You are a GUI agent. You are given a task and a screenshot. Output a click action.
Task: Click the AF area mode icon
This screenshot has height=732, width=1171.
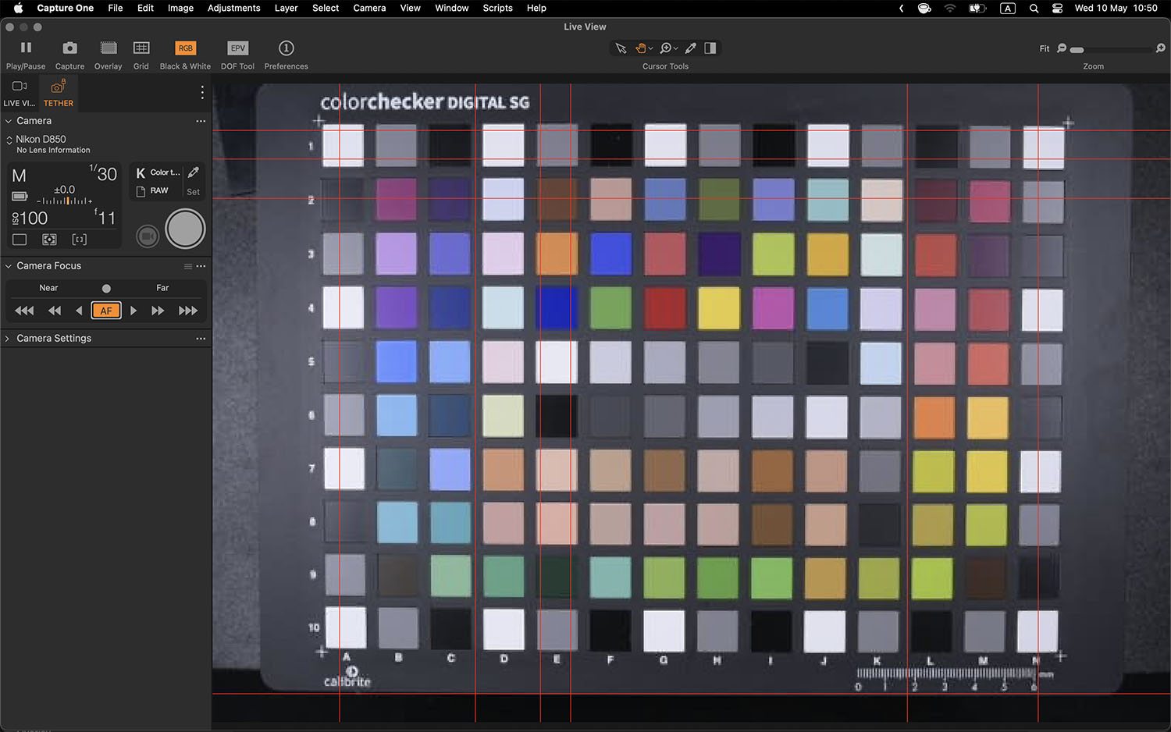click(x=80, y=240)
